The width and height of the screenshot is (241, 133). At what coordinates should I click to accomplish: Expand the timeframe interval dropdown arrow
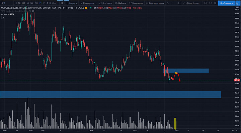[58, 3]
